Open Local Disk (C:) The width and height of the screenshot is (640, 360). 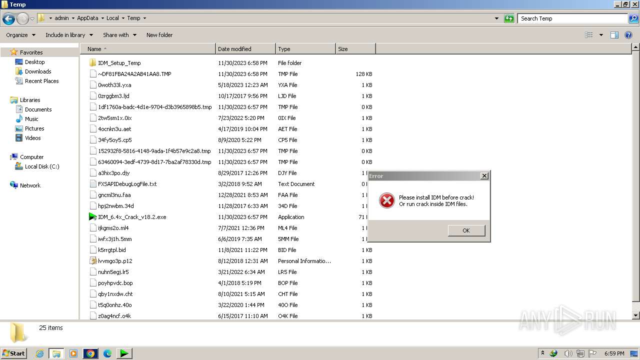pos(42,166)
